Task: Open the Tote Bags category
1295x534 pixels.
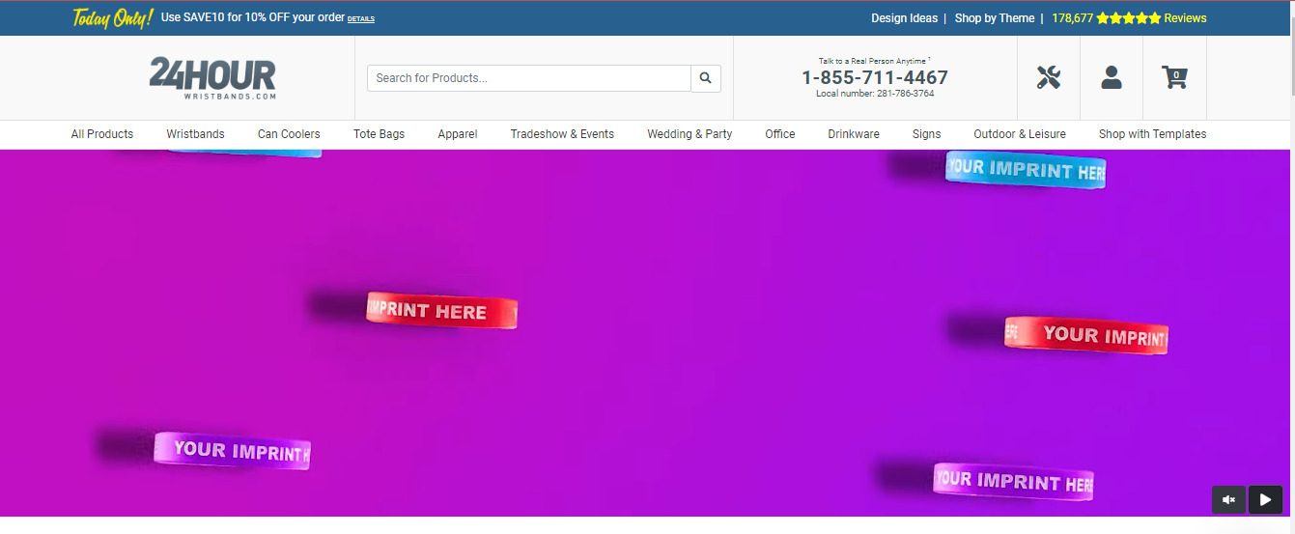Action: 379,134
